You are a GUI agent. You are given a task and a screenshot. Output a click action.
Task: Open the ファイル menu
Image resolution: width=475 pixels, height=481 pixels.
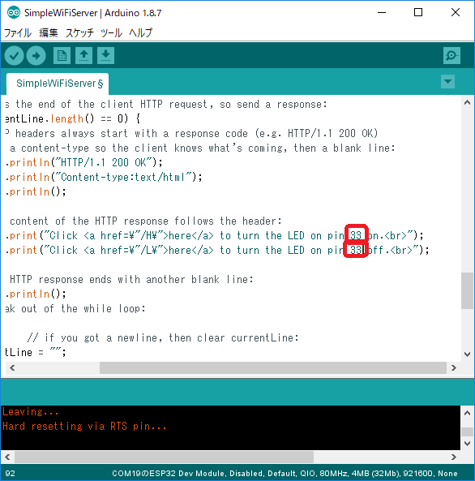(x=18, y=32)
